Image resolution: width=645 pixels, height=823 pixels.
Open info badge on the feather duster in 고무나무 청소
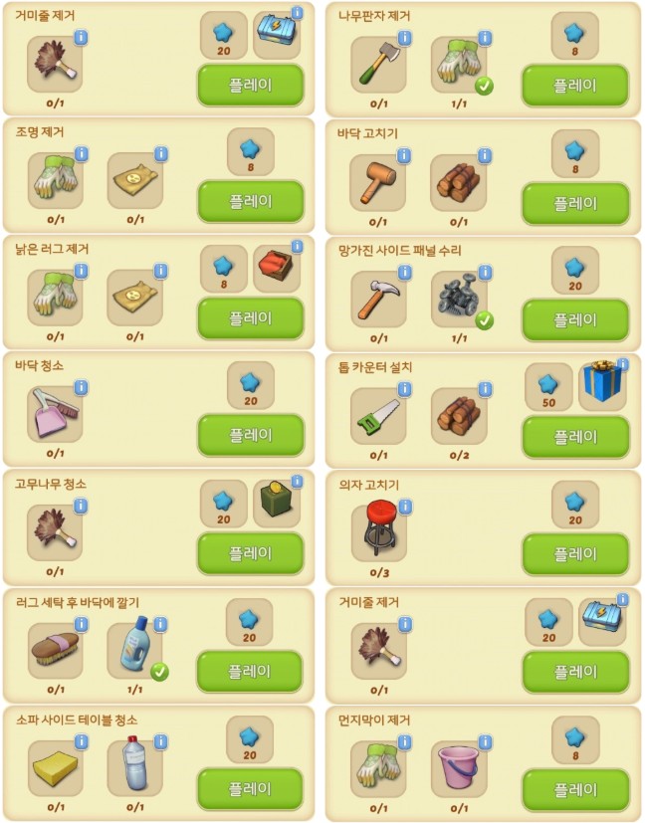click(81, 506)
